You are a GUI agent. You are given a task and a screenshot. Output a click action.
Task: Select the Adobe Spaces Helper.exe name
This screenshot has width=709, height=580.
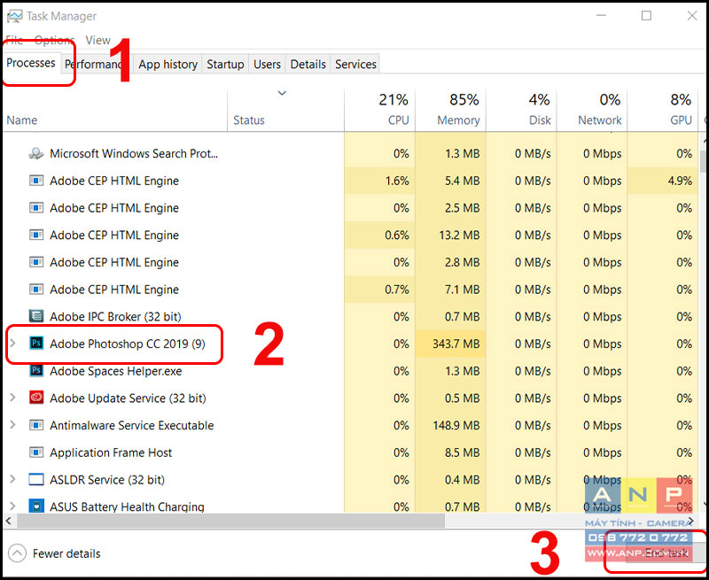coord(116,371)
